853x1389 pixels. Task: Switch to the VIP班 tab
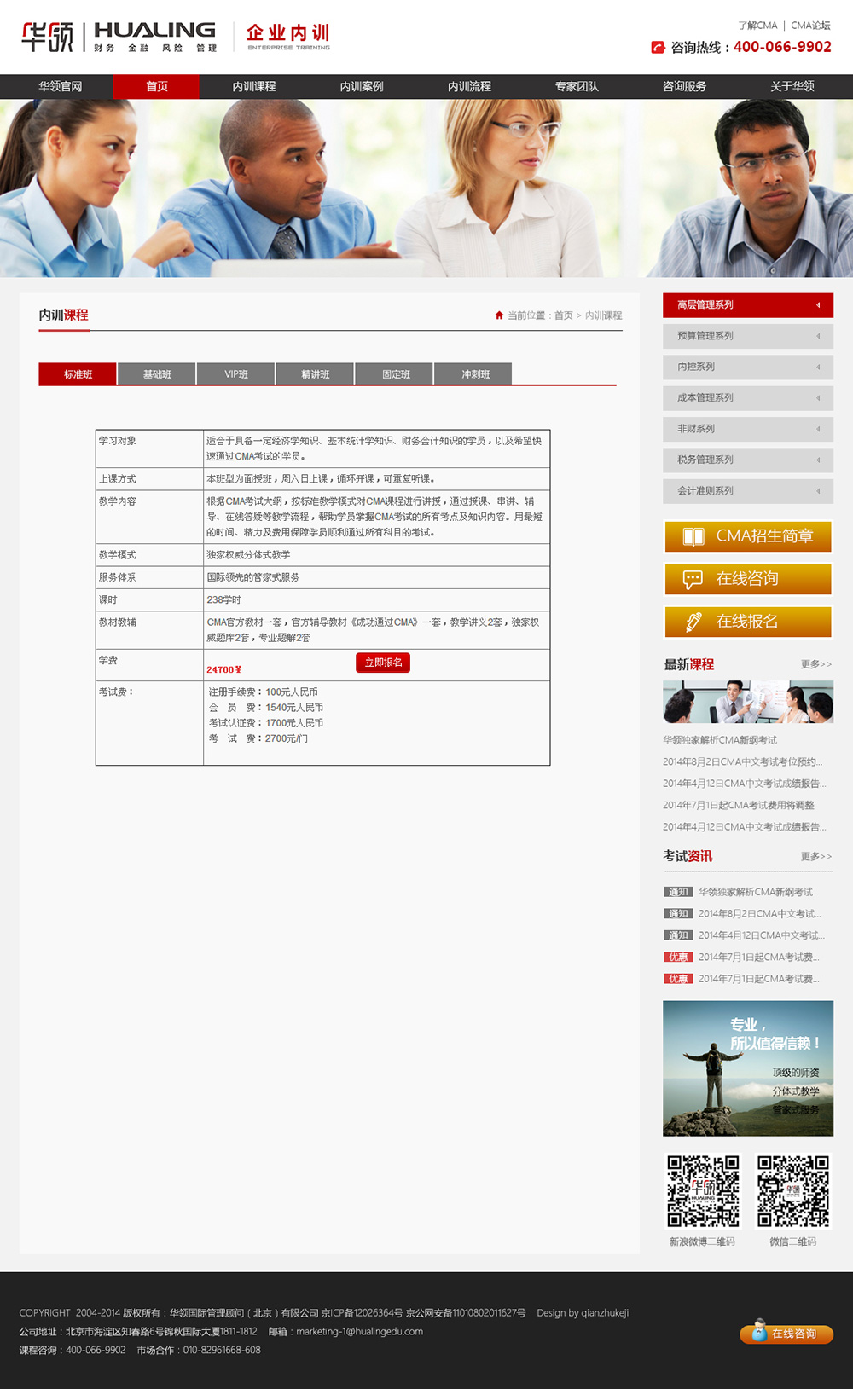point(236,374)
